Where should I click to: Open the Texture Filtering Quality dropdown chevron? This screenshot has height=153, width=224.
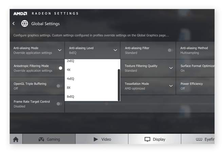coord(171,68)
